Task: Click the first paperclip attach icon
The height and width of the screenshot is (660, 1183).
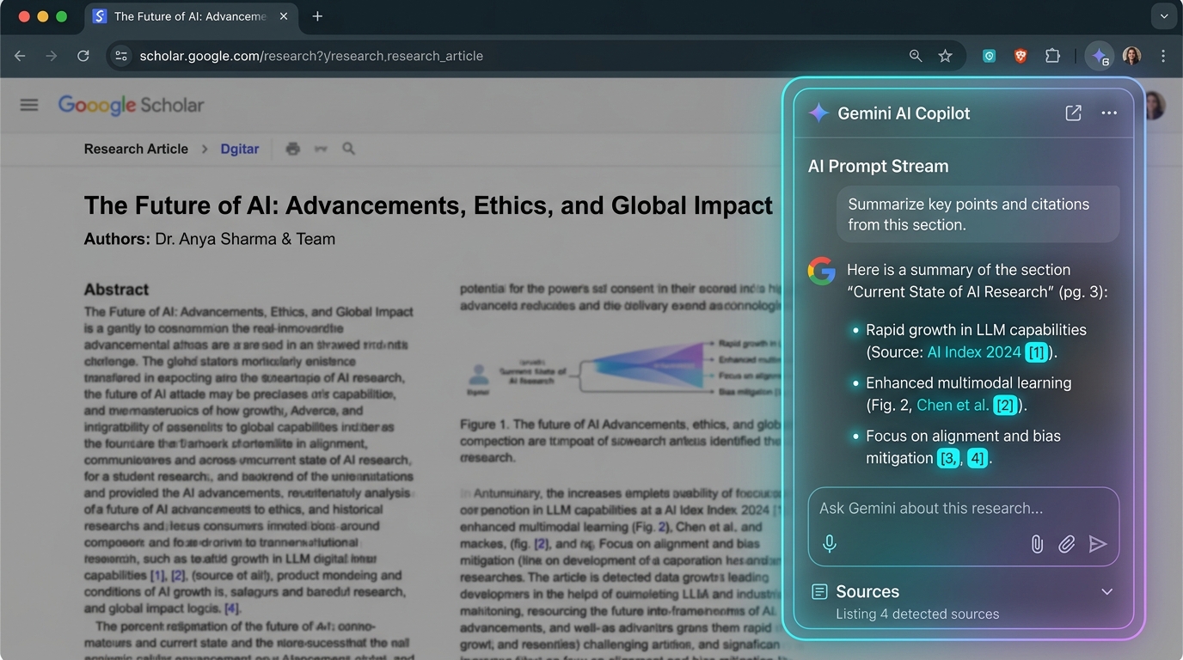Action: click(1037, 544)
